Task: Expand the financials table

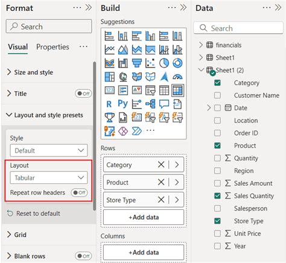Action: click(201, 45)
